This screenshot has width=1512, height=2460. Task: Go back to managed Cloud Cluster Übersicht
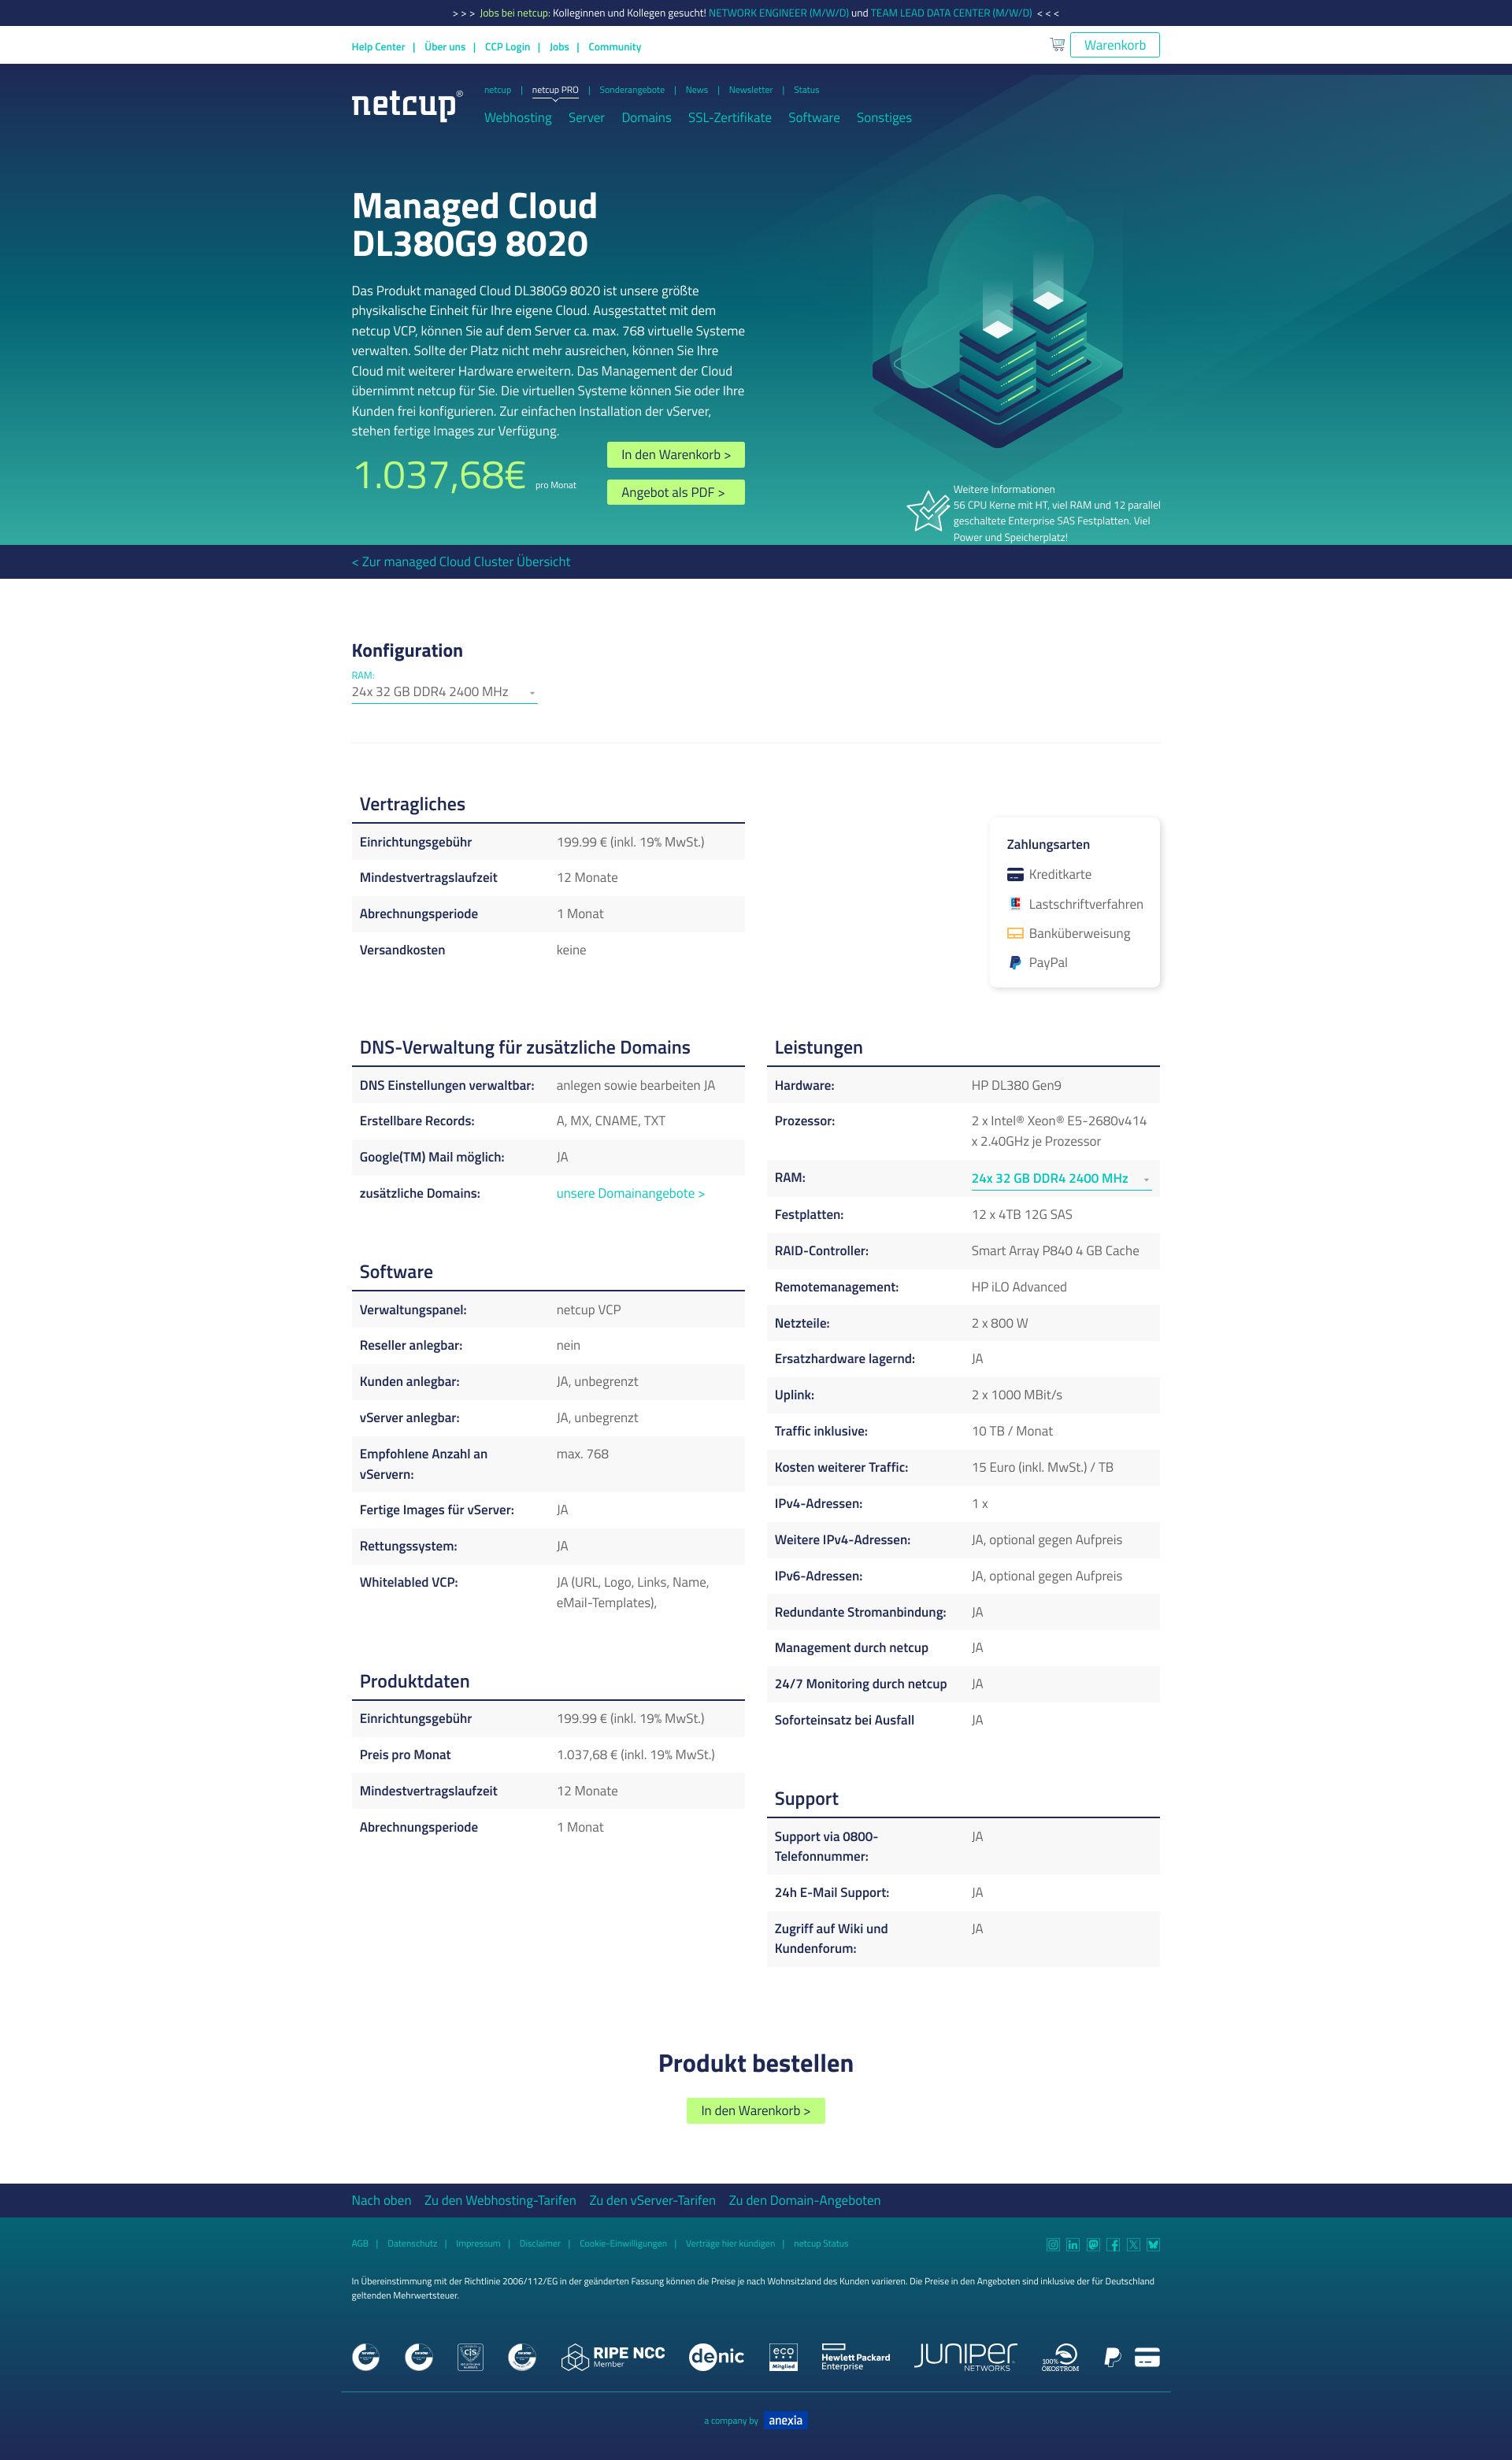click(461, 562)
